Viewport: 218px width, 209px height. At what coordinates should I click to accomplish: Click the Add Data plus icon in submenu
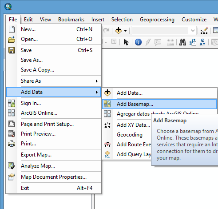(x=107, y=93)
